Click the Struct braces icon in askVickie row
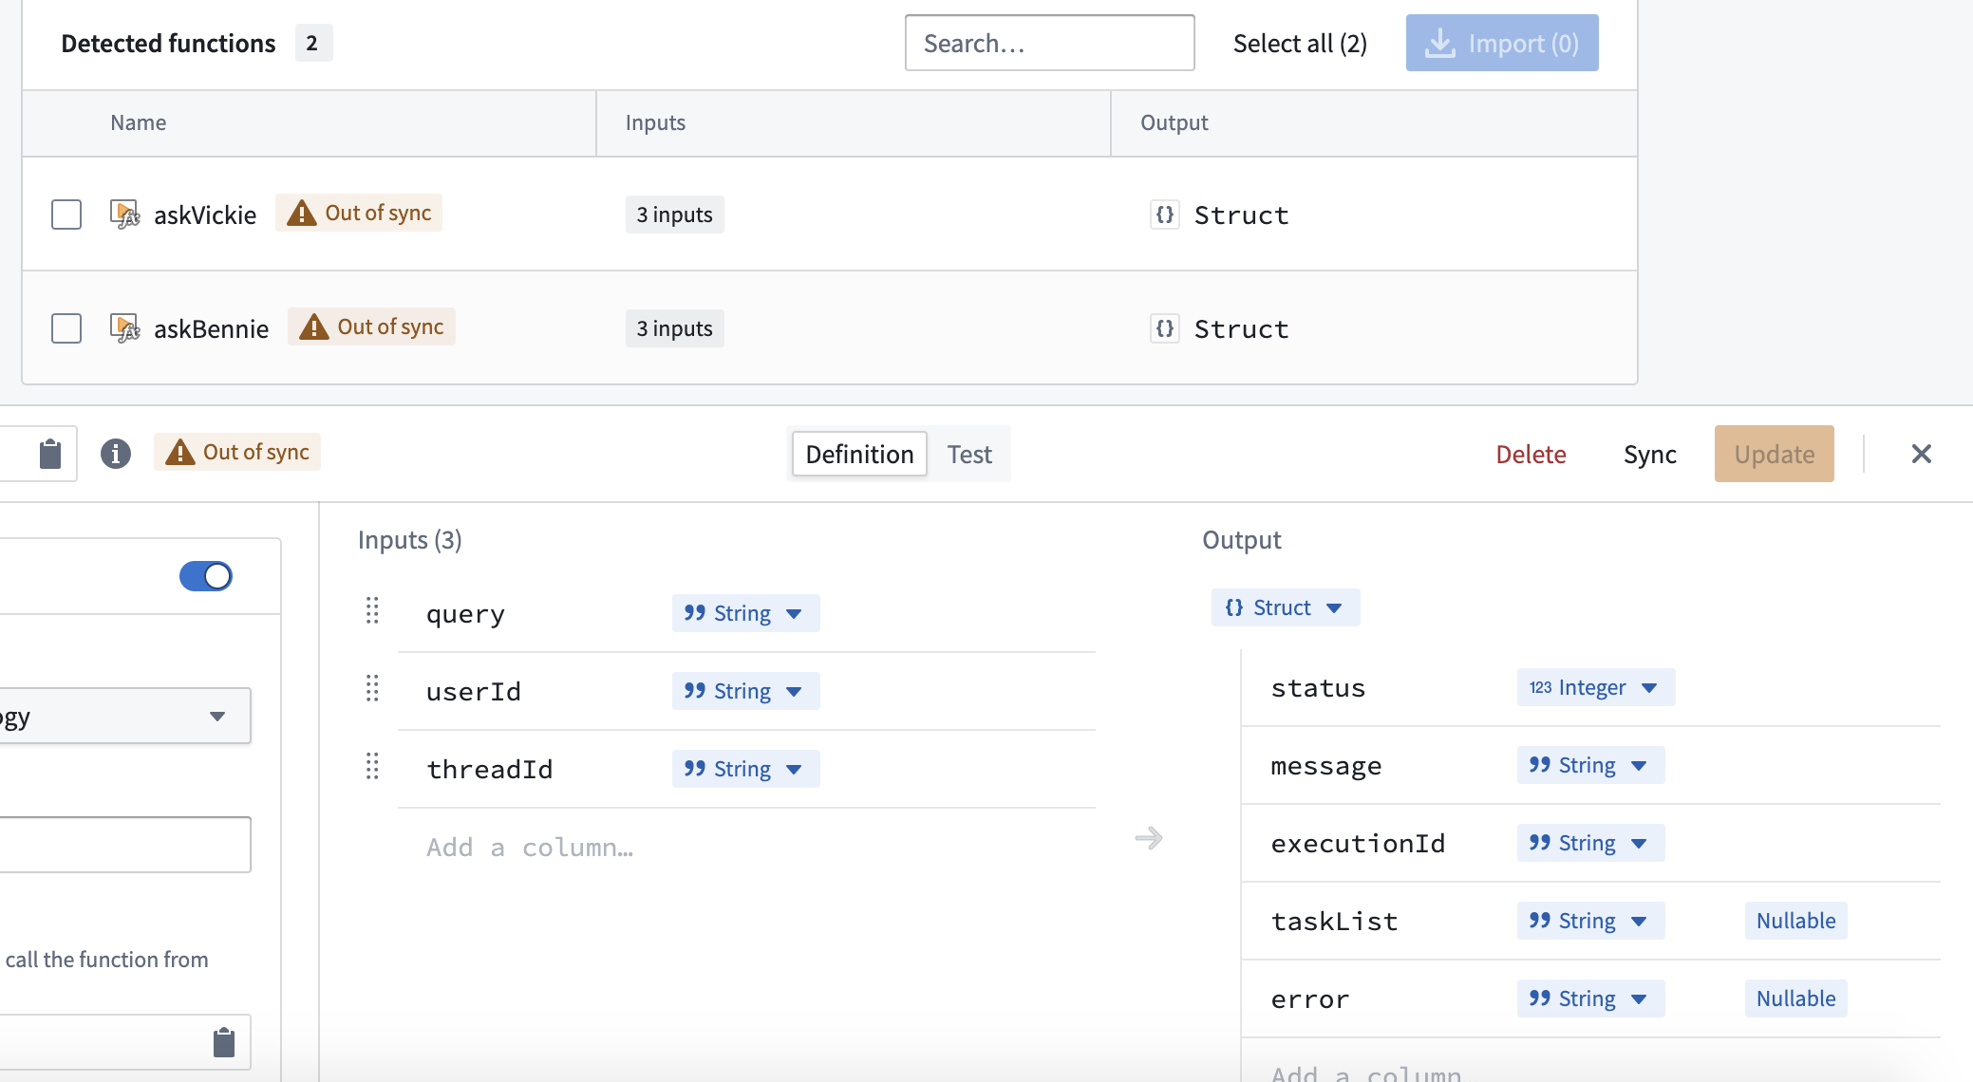Image resolution: width=1973 pixels, height=1082 pixels. tap(1165, 215)
